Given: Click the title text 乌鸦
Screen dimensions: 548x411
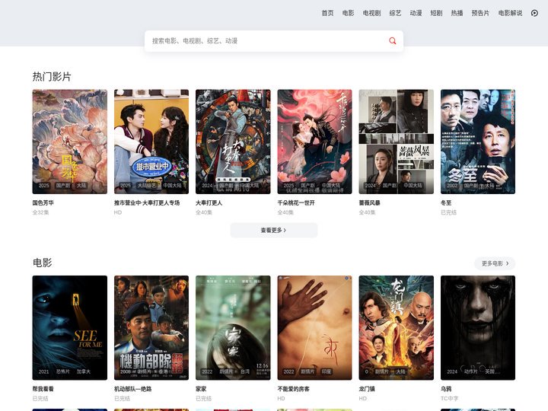Looking at the screenshot, I should point(446,389).
